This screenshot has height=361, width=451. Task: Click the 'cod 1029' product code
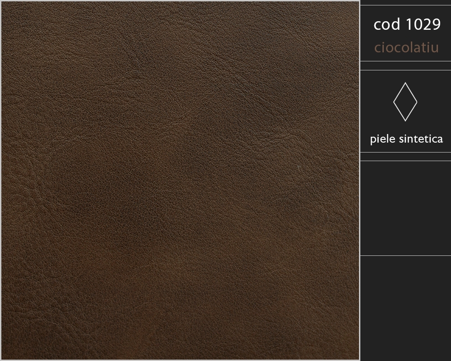[407, 24]
